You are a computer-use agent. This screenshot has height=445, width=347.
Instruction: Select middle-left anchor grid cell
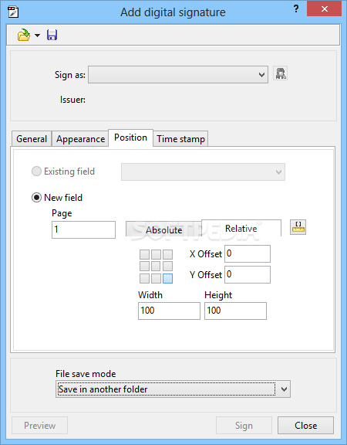tap(144, 267)
